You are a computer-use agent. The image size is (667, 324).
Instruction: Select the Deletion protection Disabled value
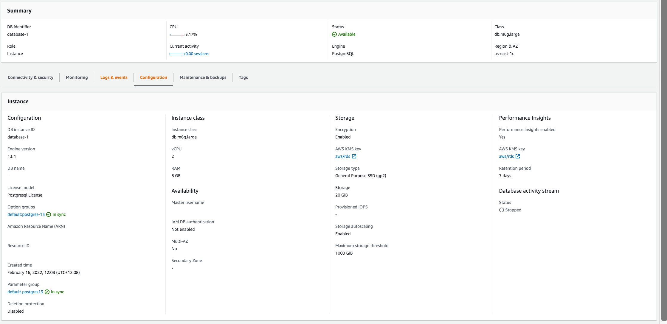click(15, 311)
